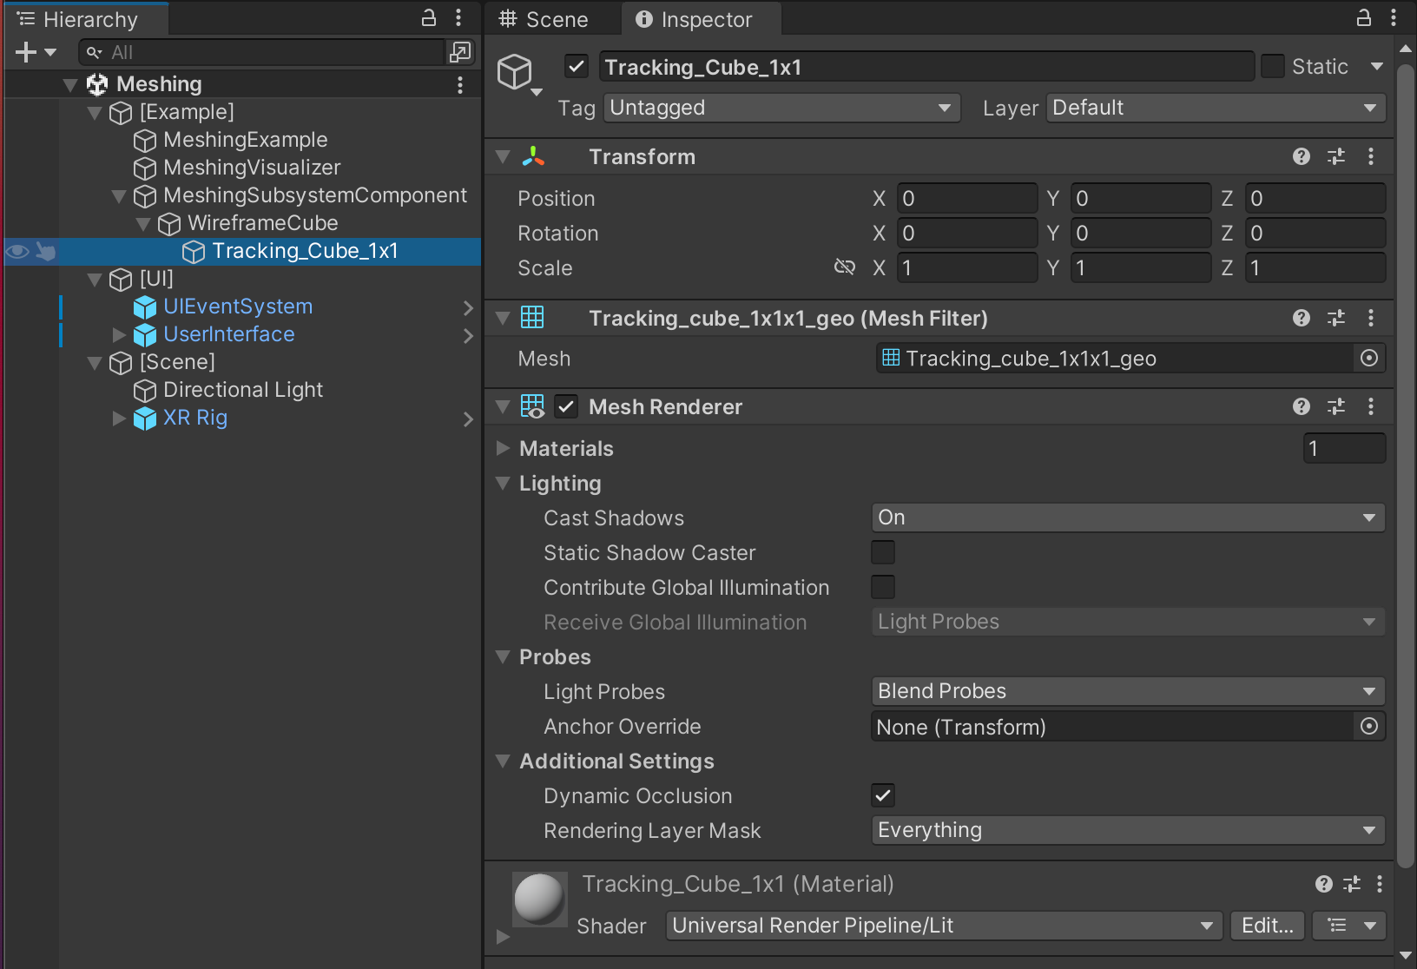Click the material options button beside Edit
This screenshot has width=1417, height=969.
click(x=1348, y=926)
